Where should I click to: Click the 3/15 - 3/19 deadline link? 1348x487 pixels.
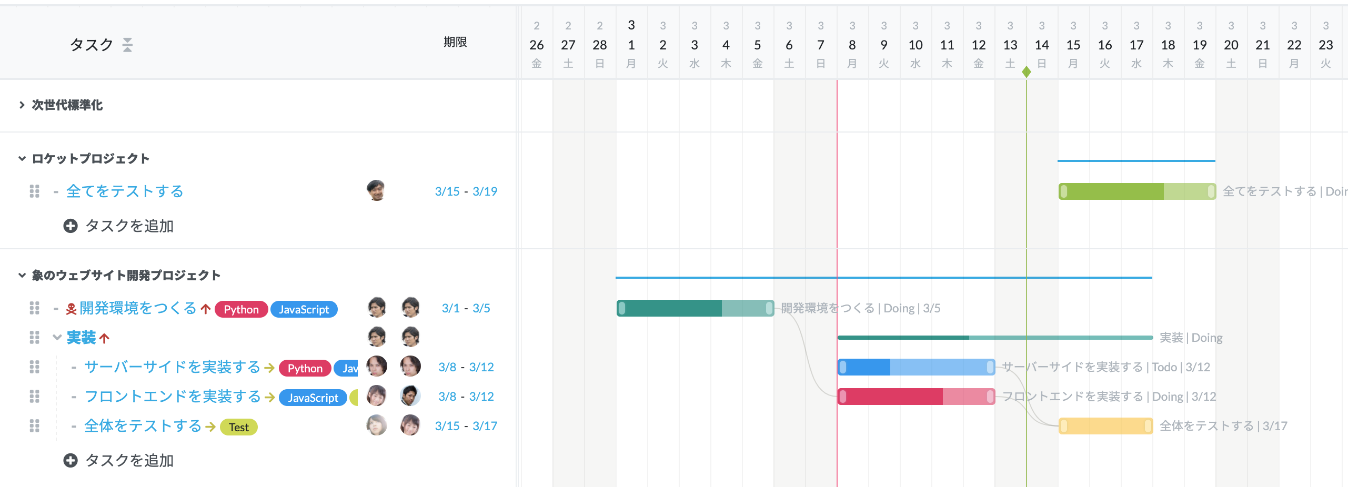pyautogui.click(x=466, y=191)
